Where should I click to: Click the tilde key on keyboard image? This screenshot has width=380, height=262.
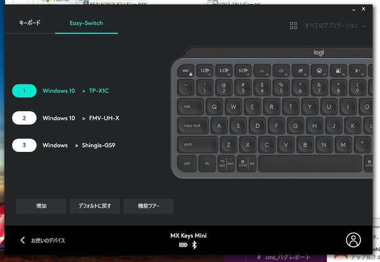click(x=186, y=87)
